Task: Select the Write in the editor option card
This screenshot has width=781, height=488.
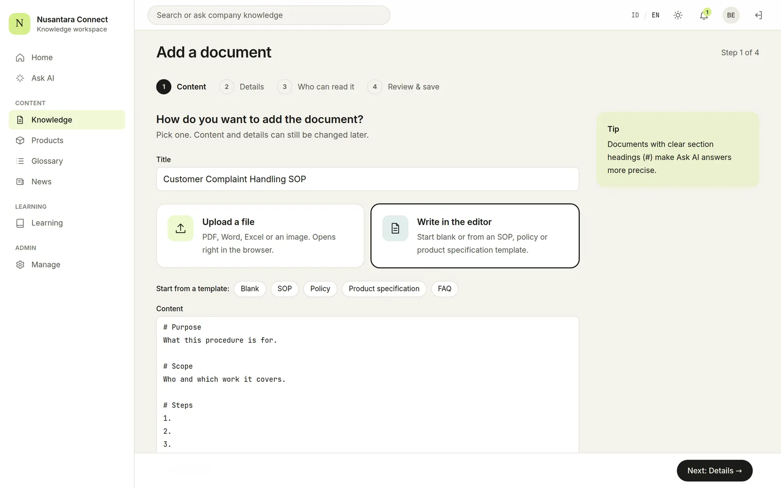Action: tap(475, 236)
